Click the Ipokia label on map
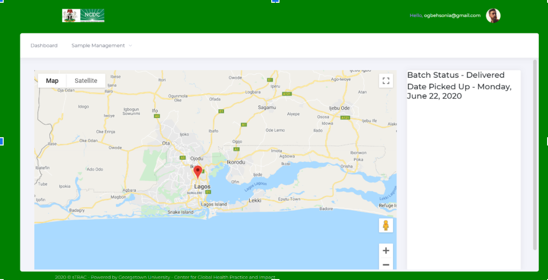 coord(65,186)
